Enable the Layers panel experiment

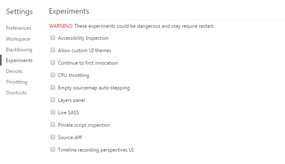53,100
